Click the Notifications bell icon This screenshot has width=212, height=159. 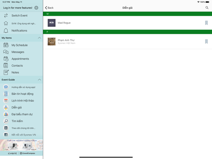coord(6,31)
